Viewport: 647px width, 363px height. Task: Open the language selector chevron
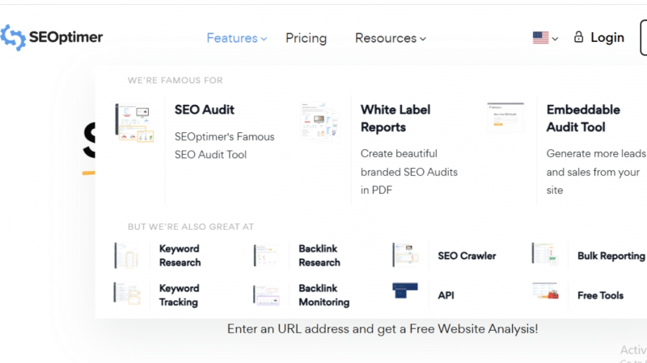pyautogui.click(x=555, y=39)
